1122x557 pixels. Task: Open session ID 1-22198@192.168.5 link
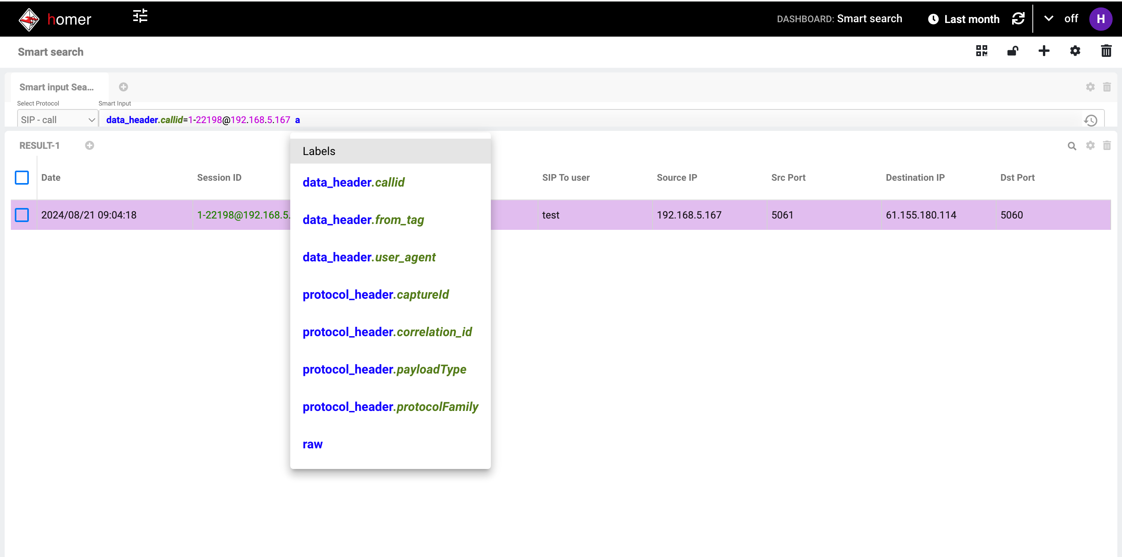[x=243, y=215]
